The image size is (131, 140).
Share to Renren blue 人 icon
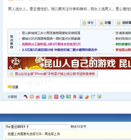62,97
